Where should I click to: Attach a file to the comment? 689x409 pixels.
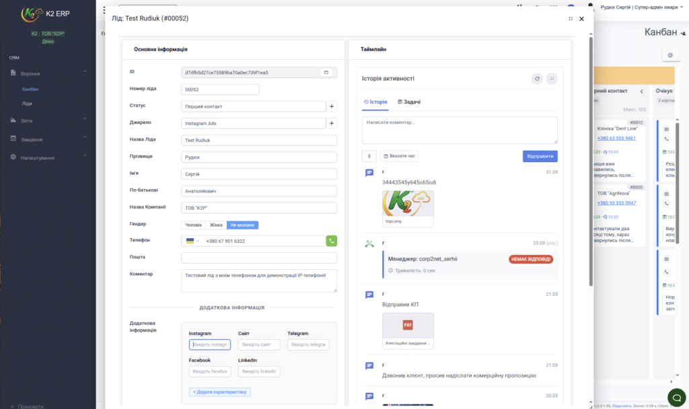369,156
